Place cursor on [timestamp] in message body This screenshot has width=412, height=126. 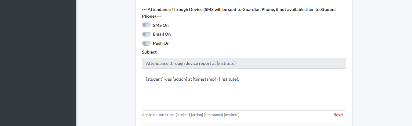coord(204,79)
